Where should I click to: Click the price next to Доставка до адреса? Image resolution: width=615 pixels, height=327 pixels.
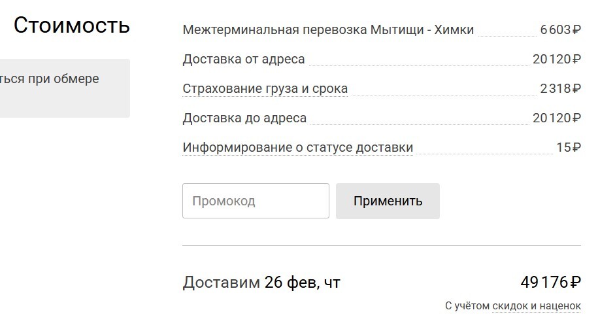click(556, 118)
